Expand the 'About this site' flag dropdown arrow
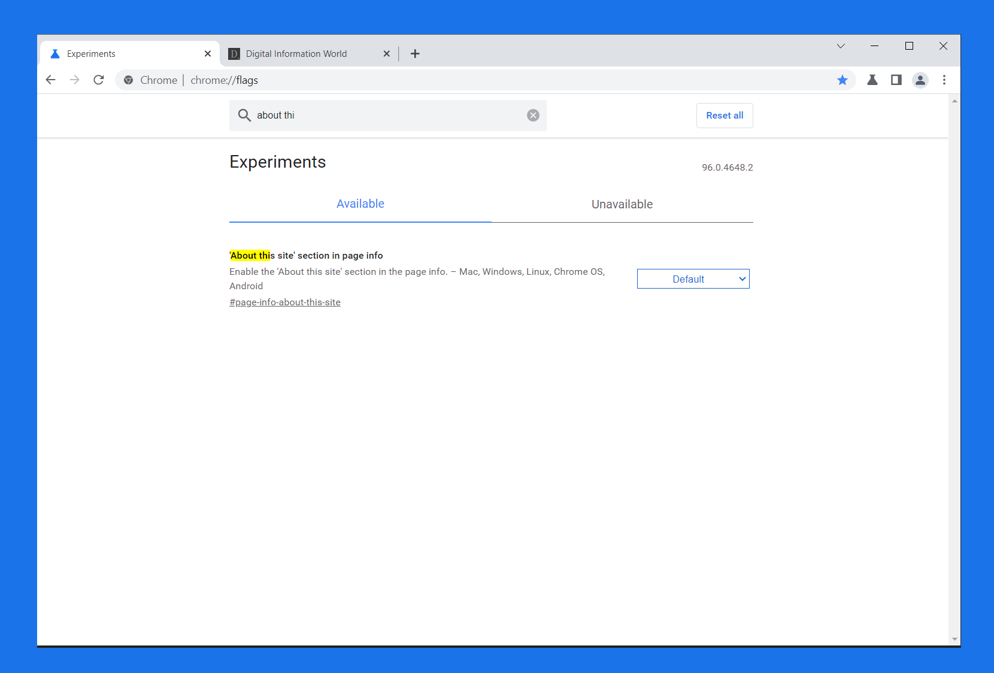 tap(742, 278)
